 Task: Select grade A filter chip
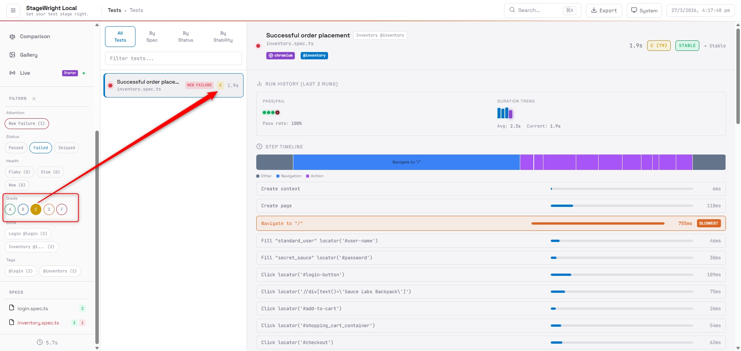coord(10,209)
